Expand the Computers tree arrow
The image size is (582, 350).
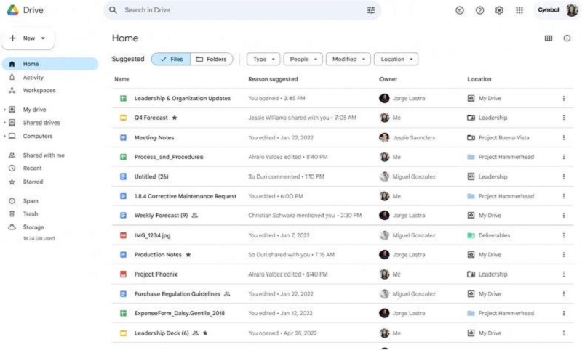5,137
